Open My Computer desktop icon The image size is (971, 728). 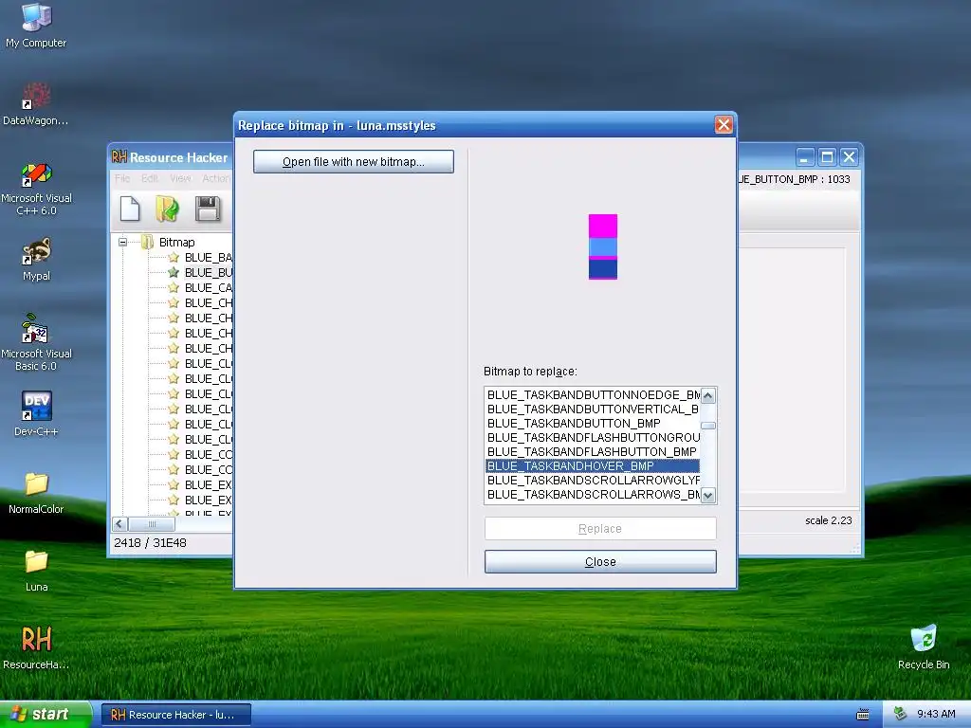tap(36, 25)
